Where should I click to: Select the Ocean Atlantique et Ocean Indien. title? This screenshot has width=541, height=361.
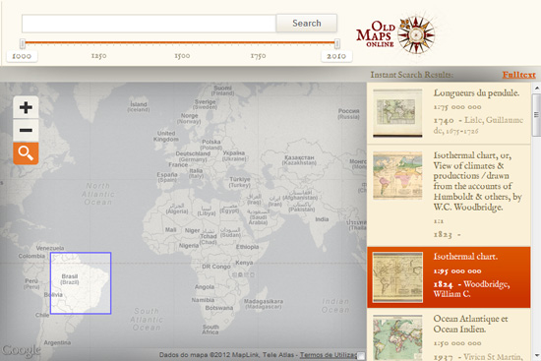point(470,324)
